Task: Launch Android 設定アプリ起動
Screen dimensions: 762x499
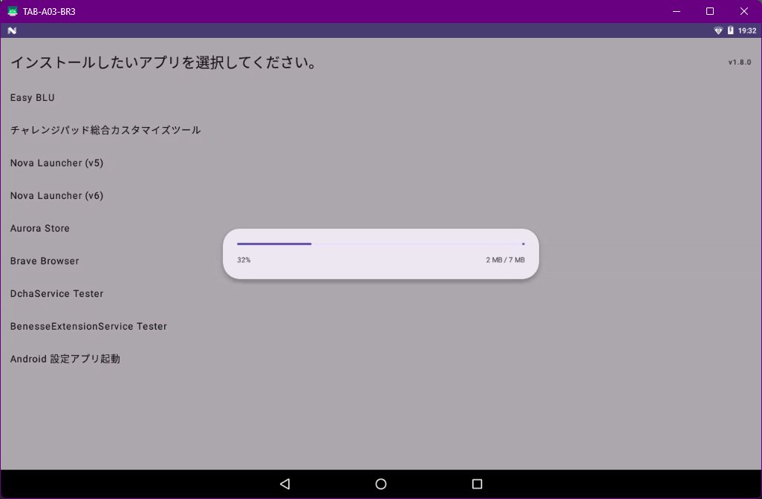Action: [65, 359]
